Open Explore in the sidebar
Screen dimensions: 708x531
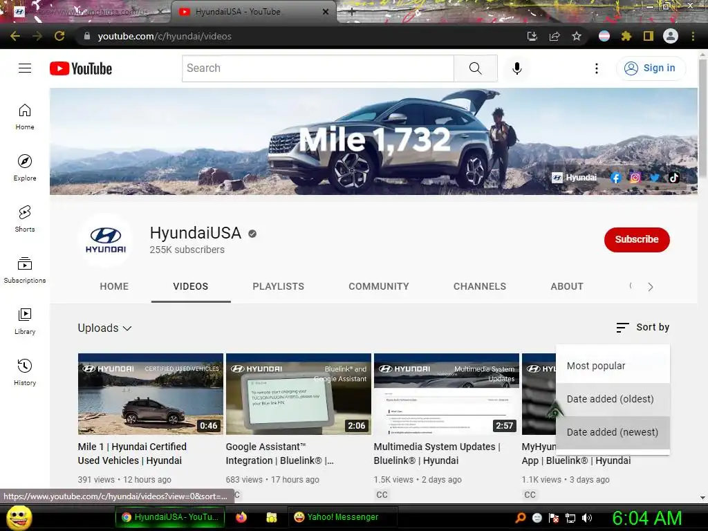(25, 167)
